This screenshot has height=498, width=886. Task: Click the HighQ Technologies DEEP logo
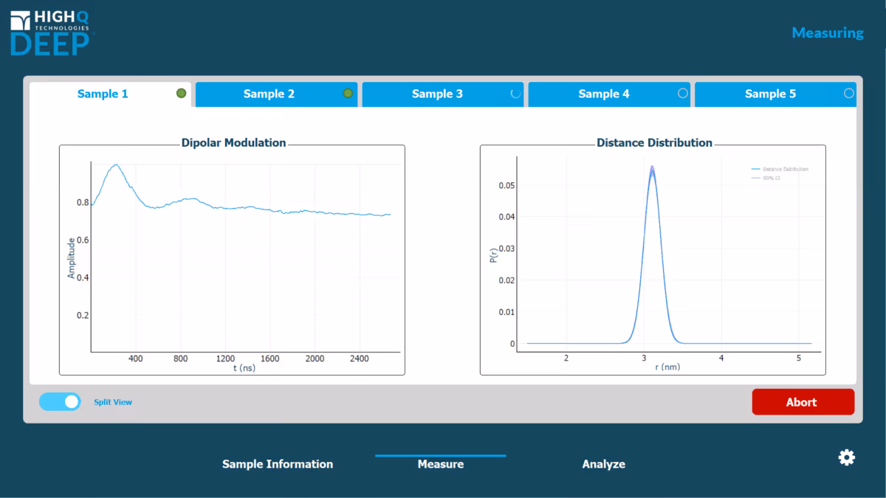(51, 32)
